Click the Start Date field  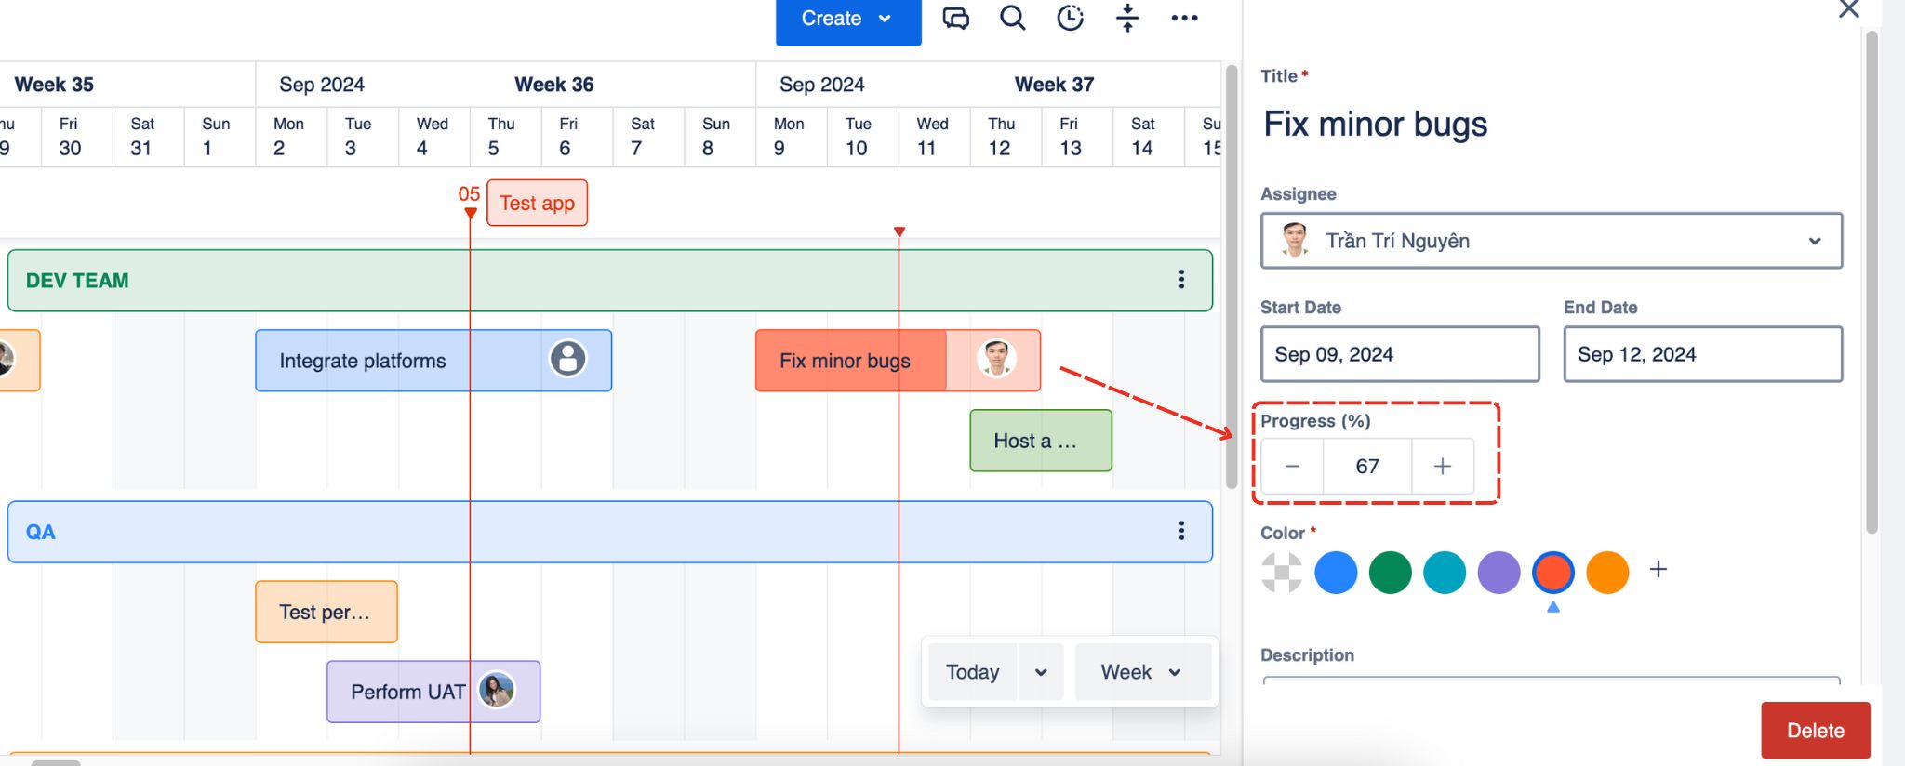point(1399,354)
